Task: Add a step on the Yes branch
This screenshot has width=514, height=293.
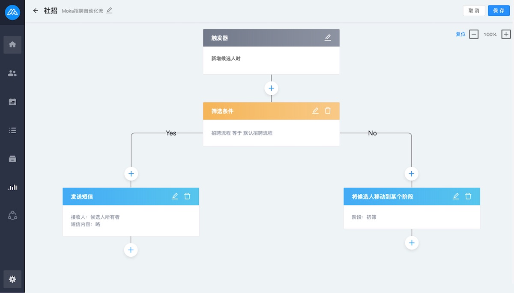Action: click(x=131, y=173)
